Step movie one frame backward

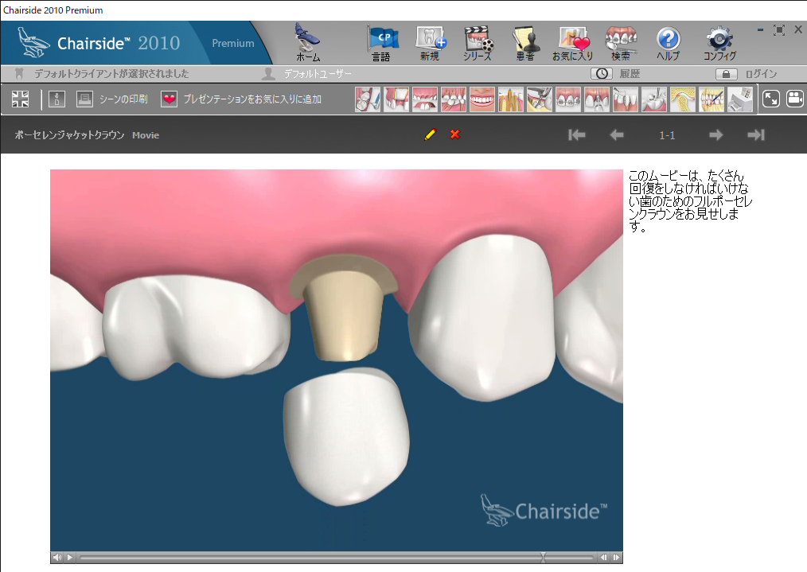pyautogui.click(x=604, y=557)
